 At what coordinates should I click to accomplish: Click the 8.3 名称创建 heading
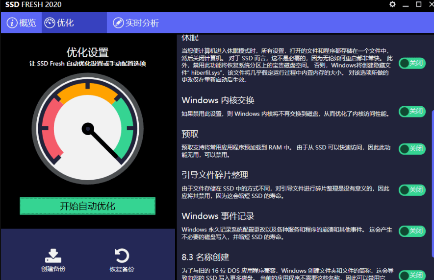coord(205,257)
